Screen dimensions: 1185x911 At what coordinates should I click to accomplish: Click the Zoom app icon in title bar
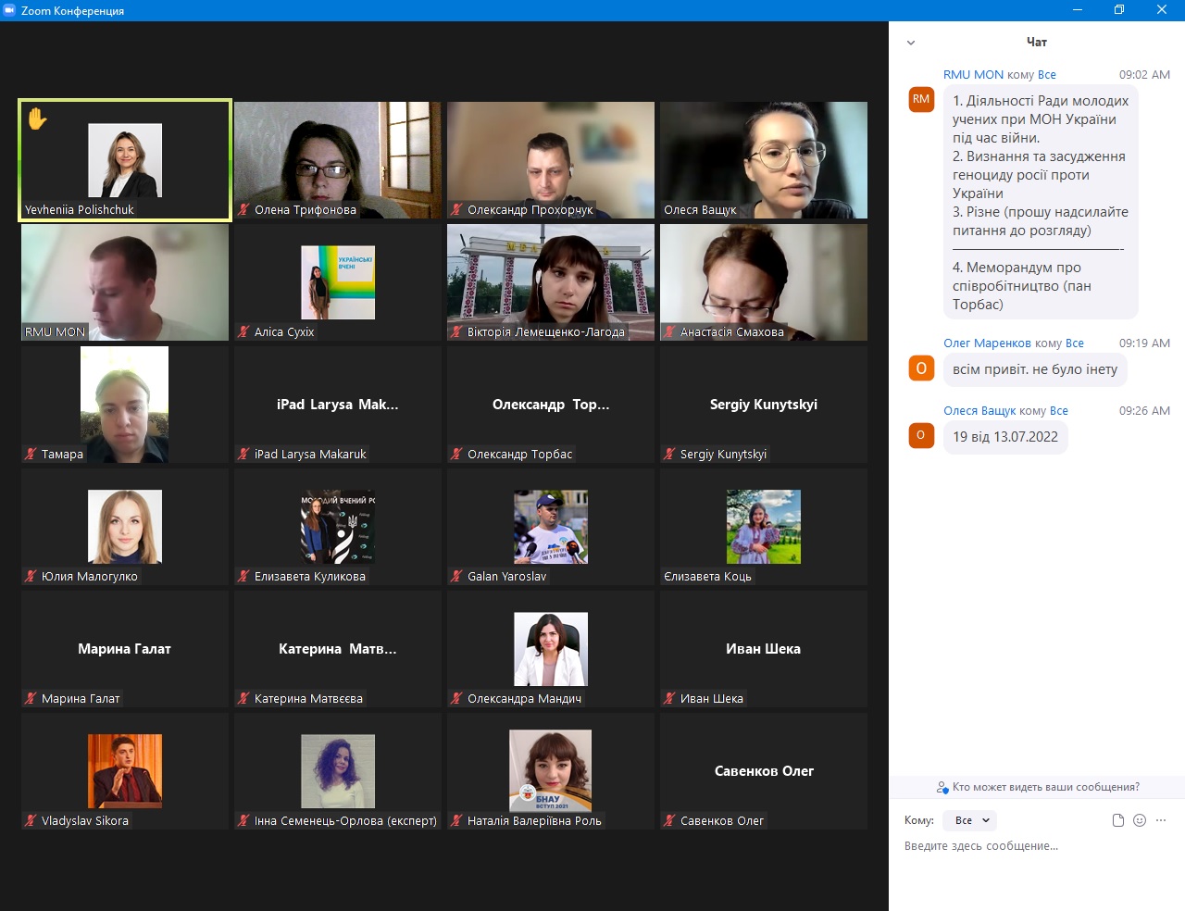pos(9,10)
